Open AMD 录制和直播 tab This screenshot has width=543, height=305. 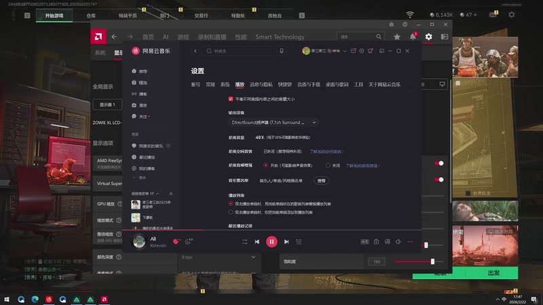(212, 37)
